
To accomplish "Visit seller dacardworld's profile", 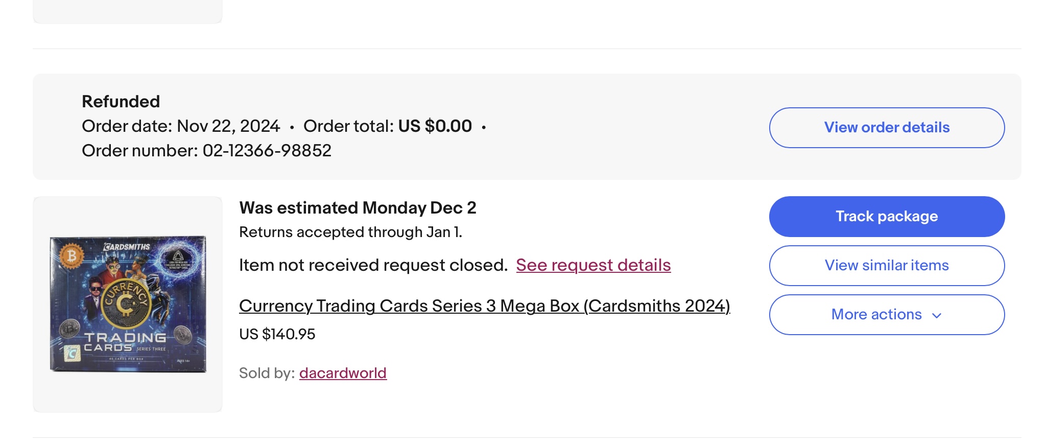I will tap(343, 373).
